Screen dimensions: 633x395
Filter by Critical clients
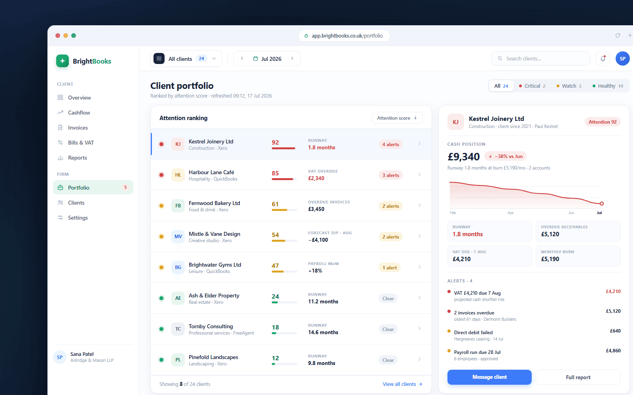[x=532, y=86]
